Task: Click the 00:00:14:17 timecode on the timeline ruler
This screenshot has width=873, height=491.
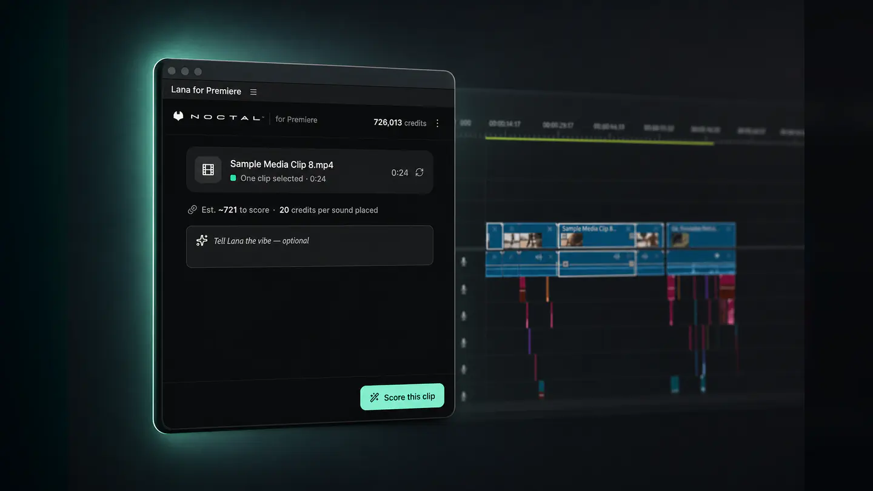Action: [x=504, y=124]
